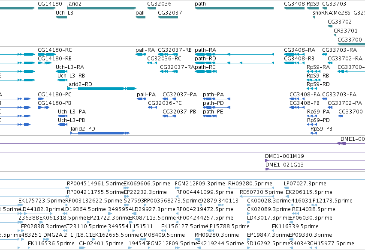Image resolution: width=365 pixels, height=250 pixels.
Task: Click the CG3408 gene label
Action: (x=294, y=4)
